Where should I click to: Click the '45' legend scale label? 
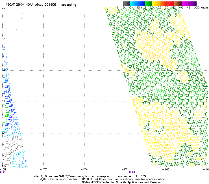[x=188, y=8]
